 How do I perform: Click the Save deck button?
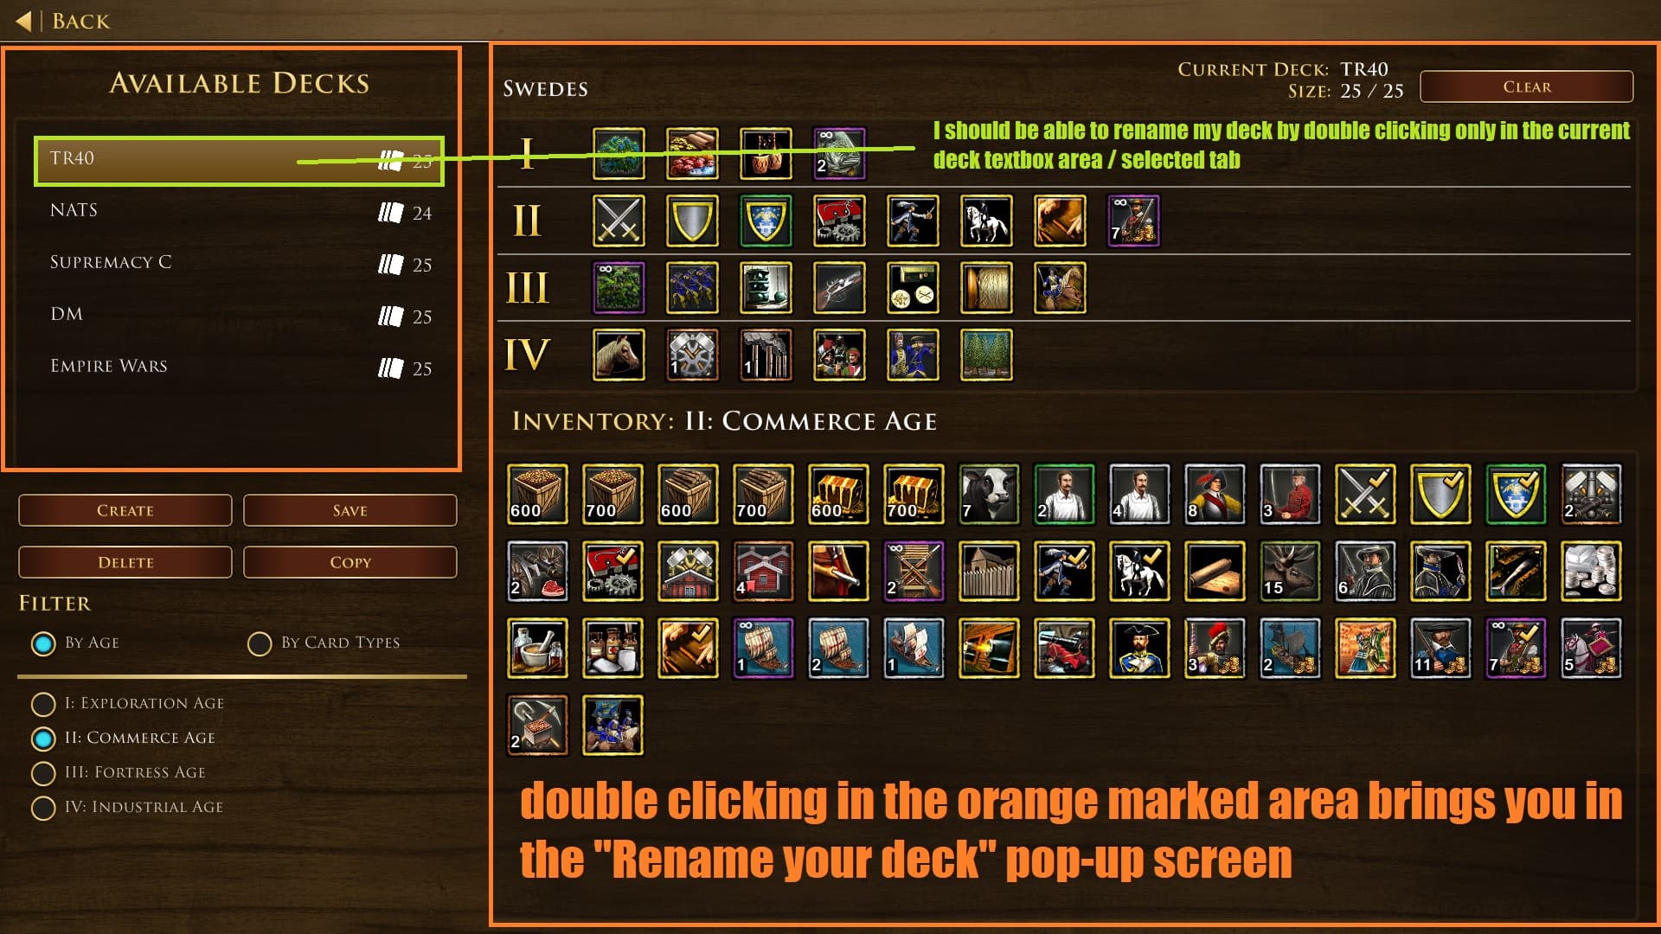(x=350, y=510)
